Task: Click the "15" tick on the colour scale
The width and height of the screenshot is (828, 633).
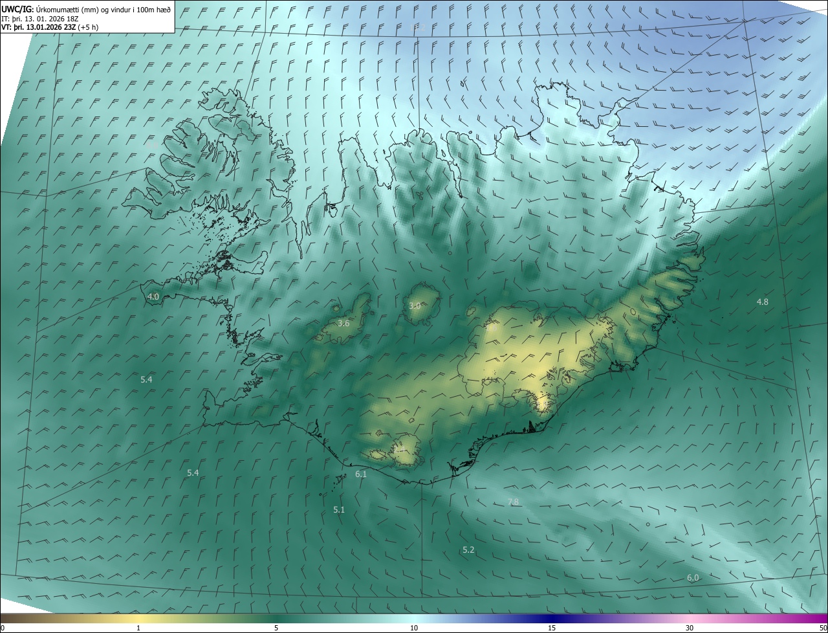Action: (552, 628)
